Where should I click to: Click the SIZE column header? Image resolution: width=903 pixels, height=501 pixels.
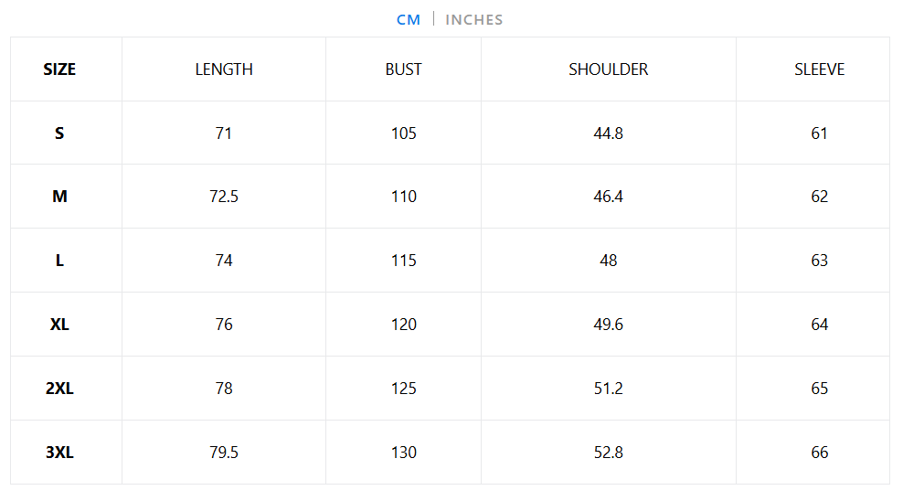59,69
